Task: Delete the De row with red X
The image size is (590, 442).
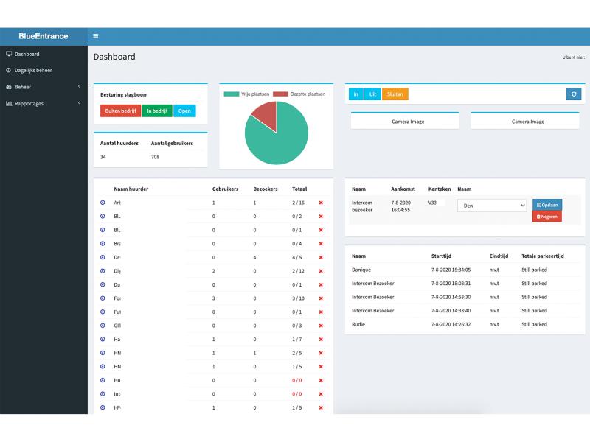Action: pos(321,257)
